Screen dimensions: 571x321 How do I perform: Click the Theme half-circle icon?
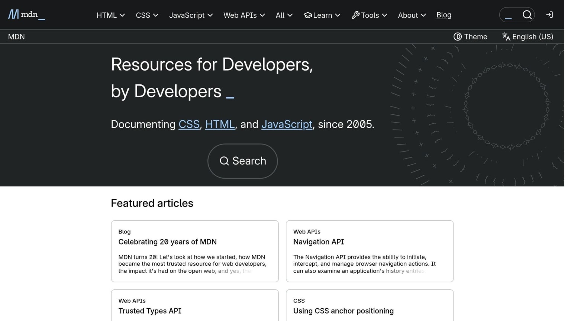[x=458, y=36]
